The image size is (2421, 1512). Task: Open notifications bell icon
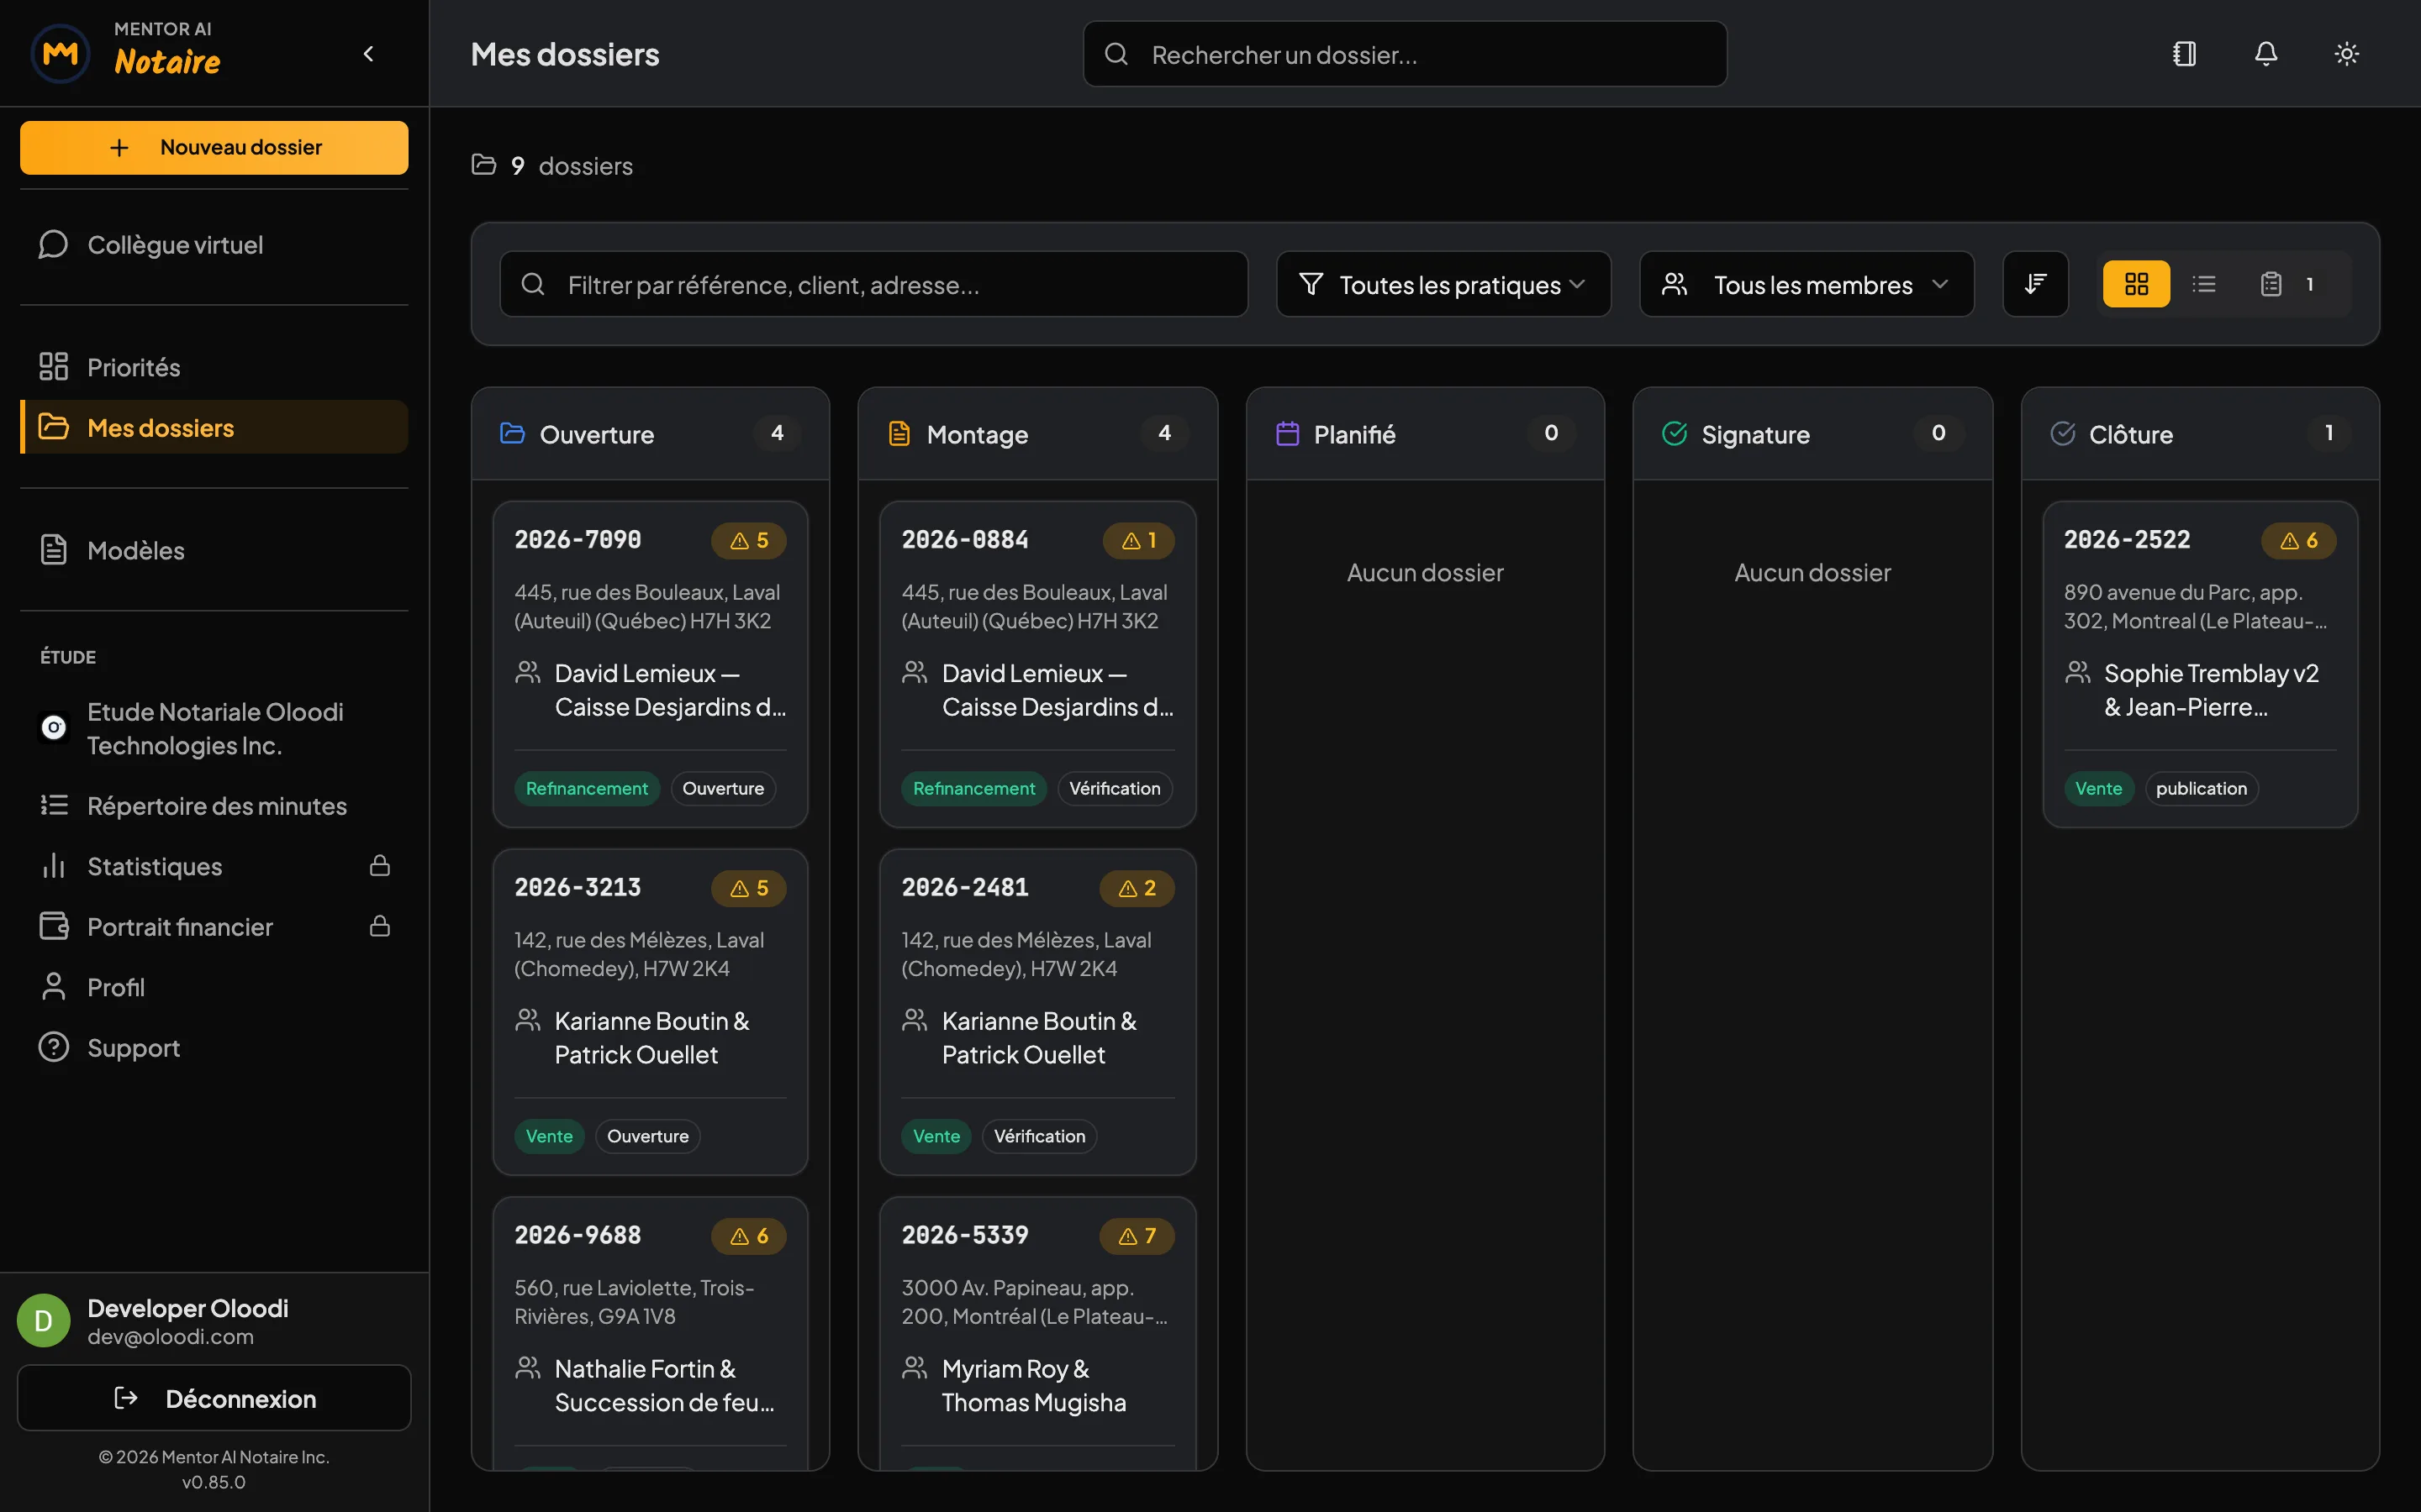pos(2266,54)
